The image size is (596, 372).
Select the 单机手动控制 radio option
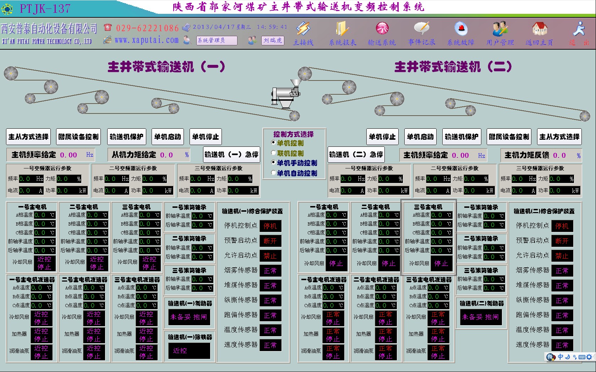click(273, 162)
